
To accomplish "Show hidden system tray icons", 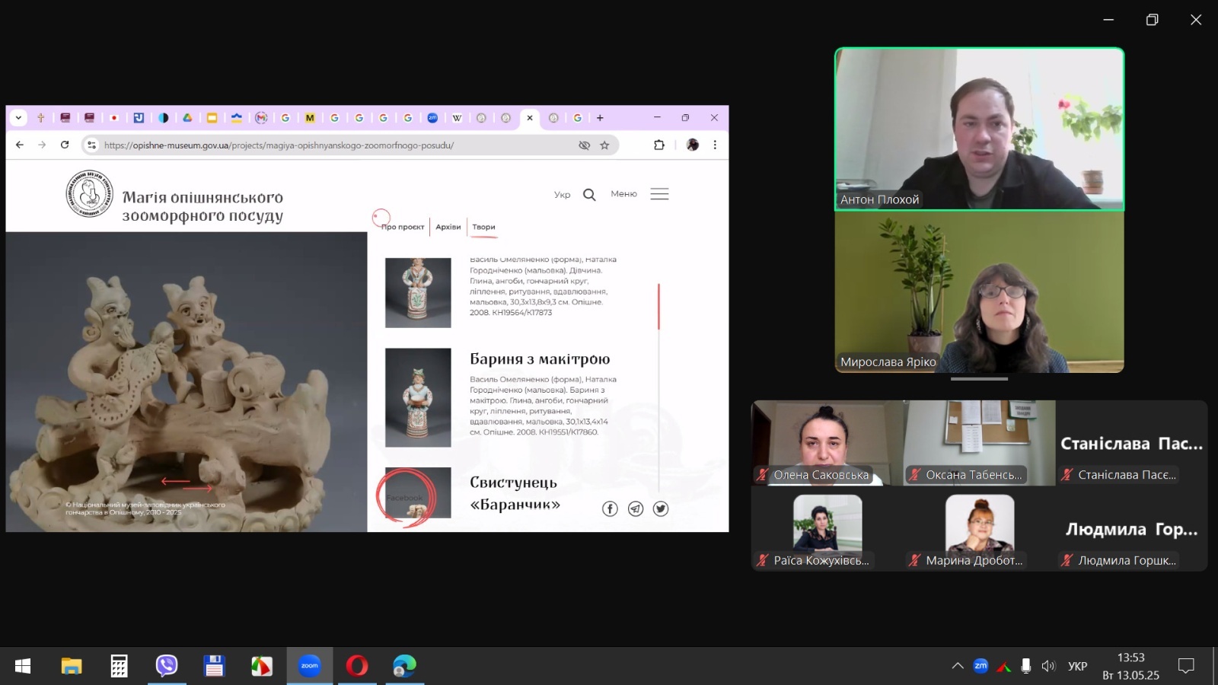I will [x=958, y=666].
